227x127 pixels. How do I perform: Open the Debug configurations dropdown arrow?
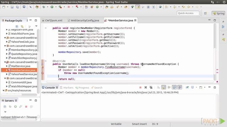click(x=48, y=7)
